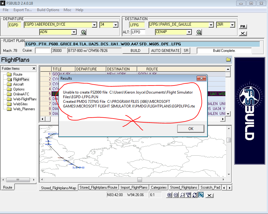Open the CEN4P STAR dropdown

(189, 32)
